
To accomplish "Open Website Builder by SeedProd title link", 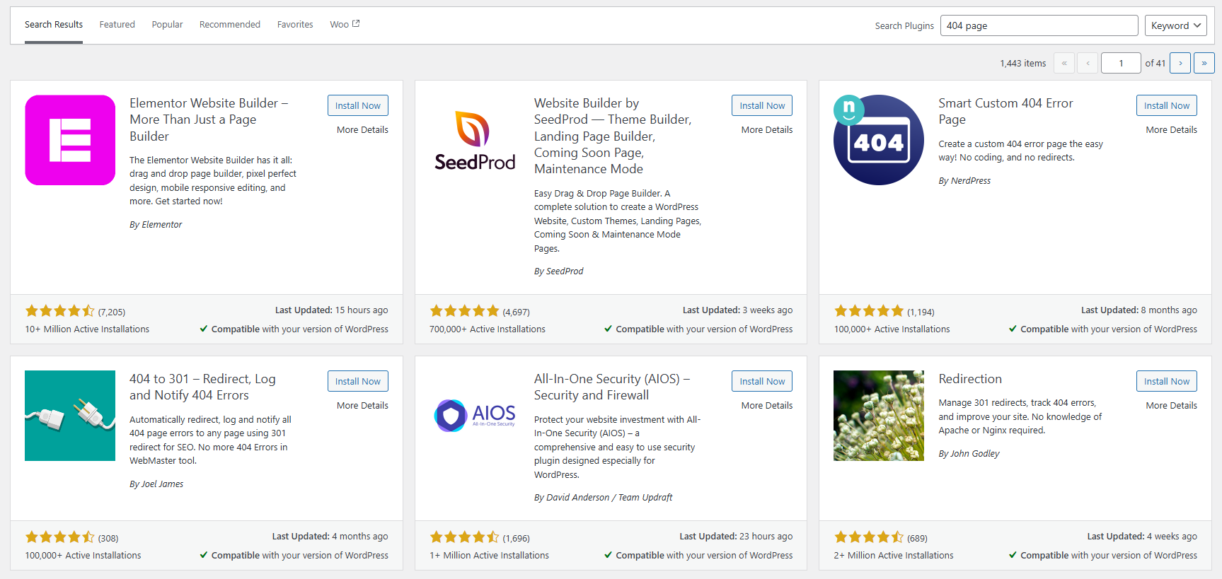I will (613, 136).
